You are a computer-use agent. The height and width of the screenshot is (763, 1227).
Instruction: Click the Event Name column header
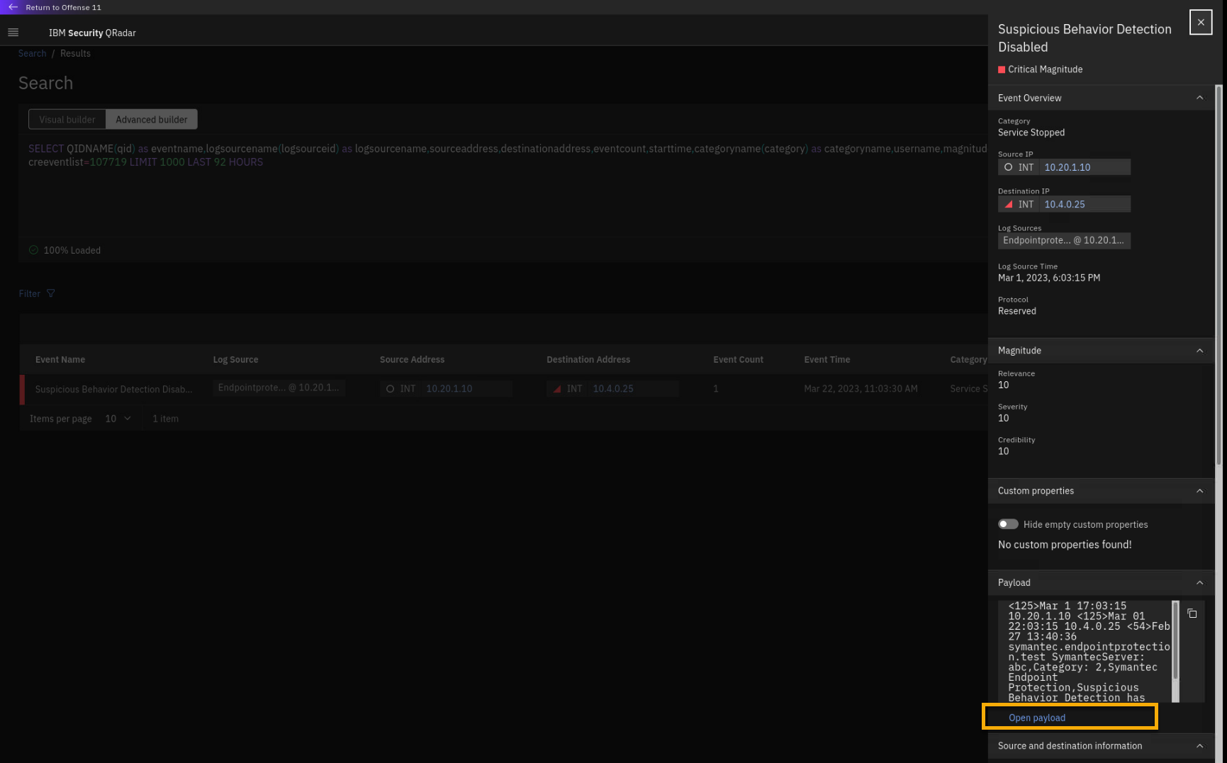(60, 360)
